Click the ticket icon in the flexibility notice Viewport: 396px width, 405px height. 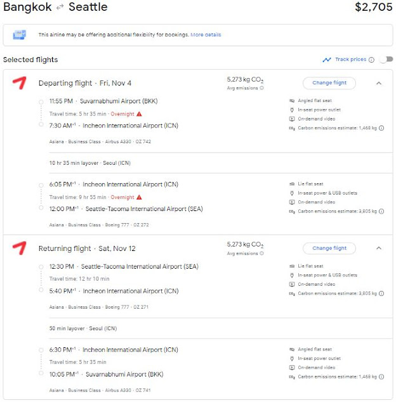coord(20,35)
